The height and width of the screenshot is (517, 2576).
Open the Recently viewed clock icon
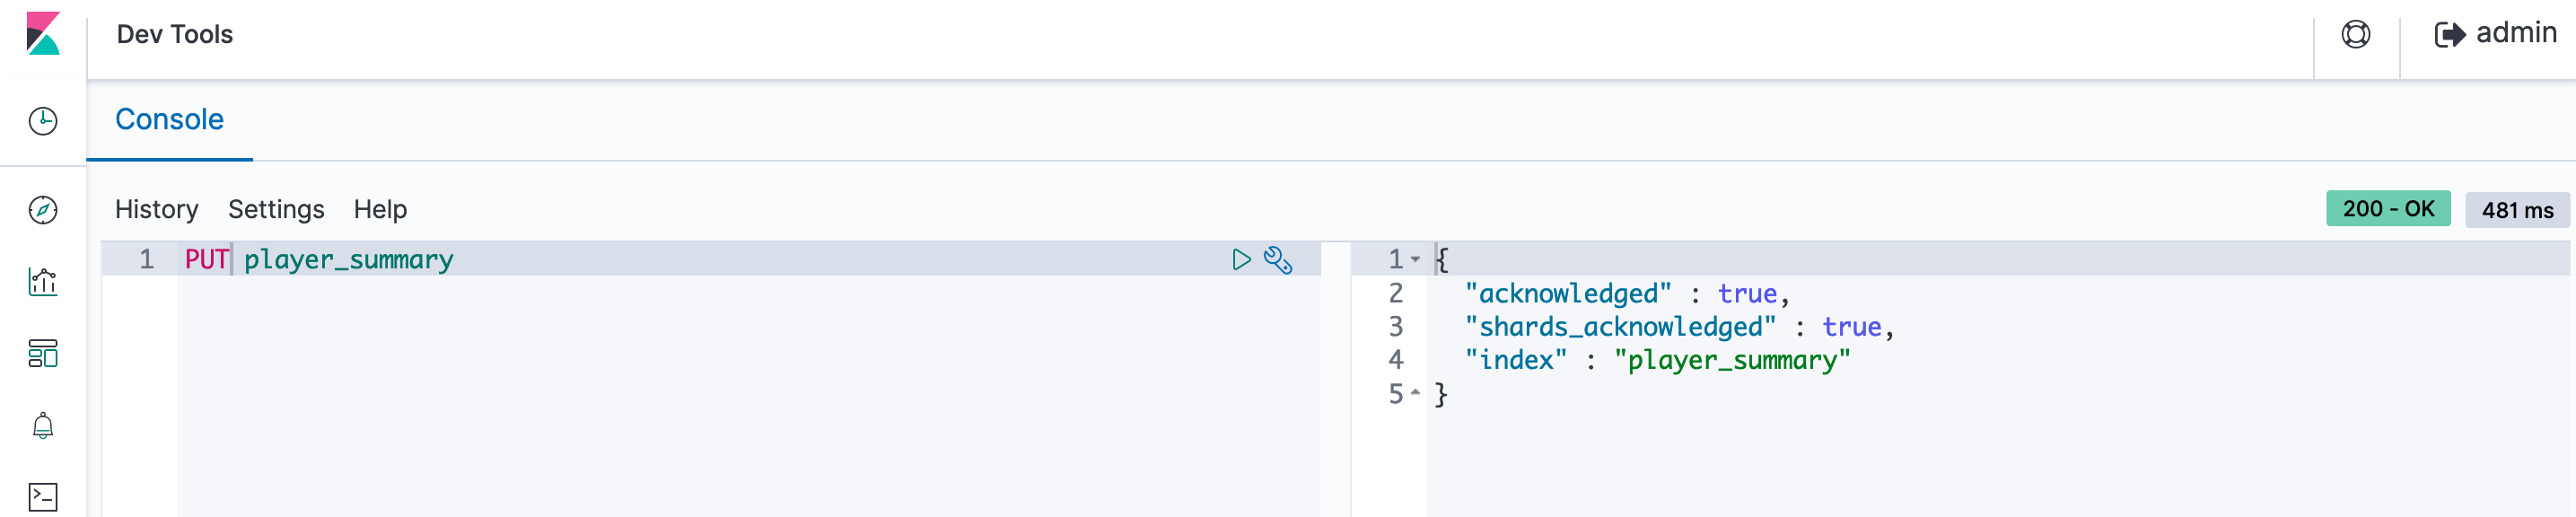coord(43,121)
